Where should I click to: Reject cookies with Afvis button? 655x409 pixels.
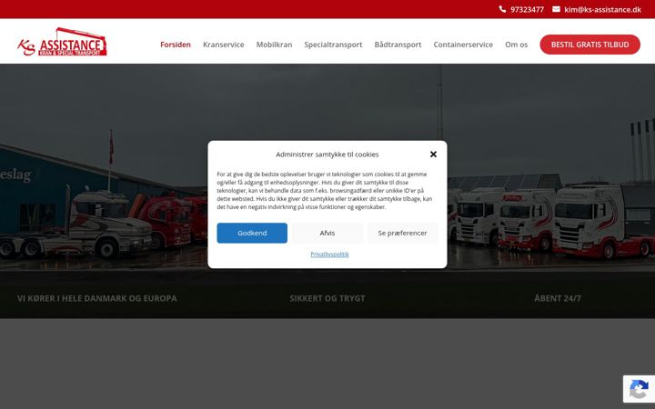click(327, 233)
